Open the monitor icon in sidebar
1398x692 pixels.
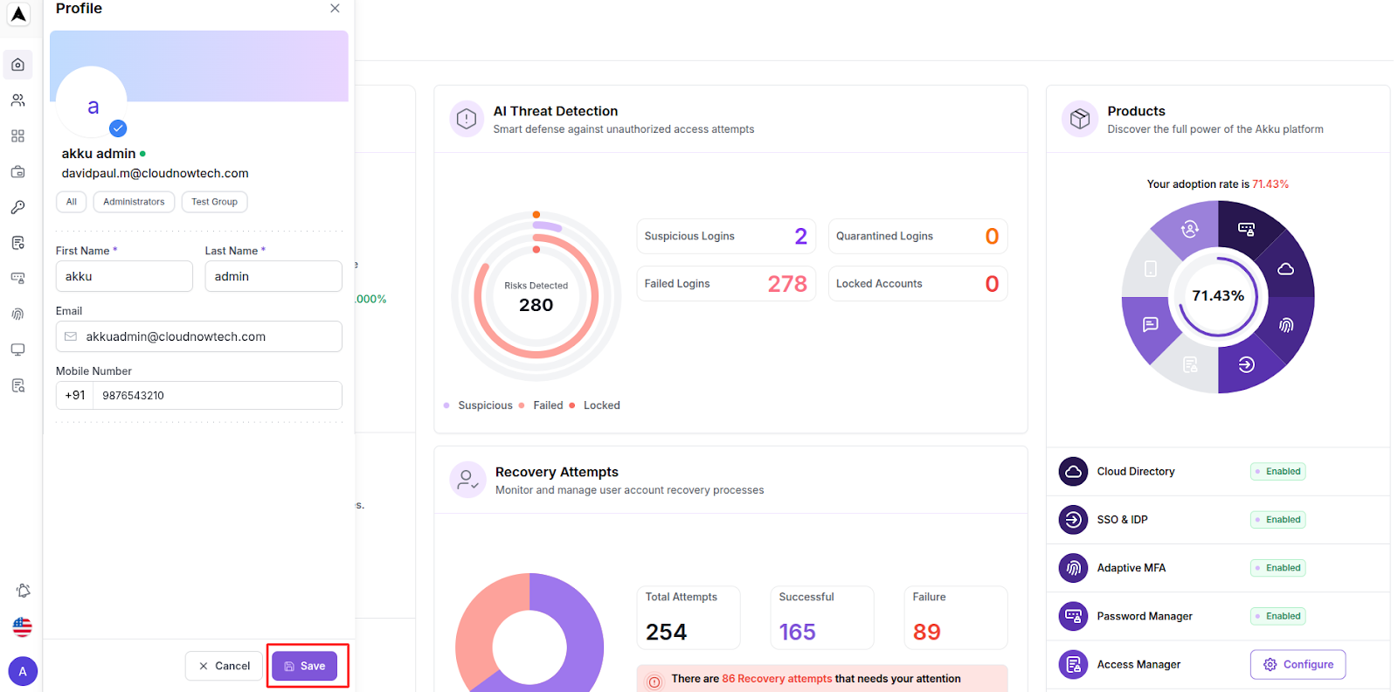[17, 349]
